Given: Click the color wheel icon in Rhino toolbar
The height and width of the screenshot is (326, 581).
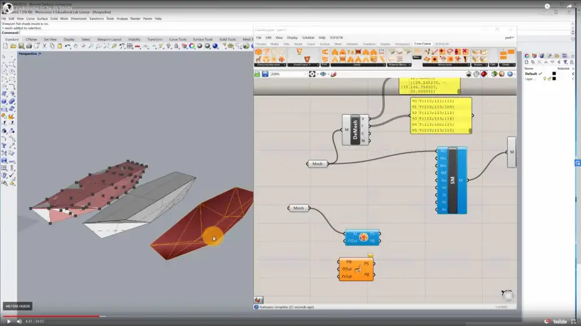Looking at the screenshot, I should point(192,46).
